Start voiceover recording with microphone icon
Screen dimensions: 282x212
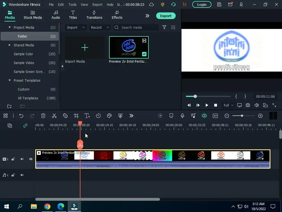tap(182, 116)
